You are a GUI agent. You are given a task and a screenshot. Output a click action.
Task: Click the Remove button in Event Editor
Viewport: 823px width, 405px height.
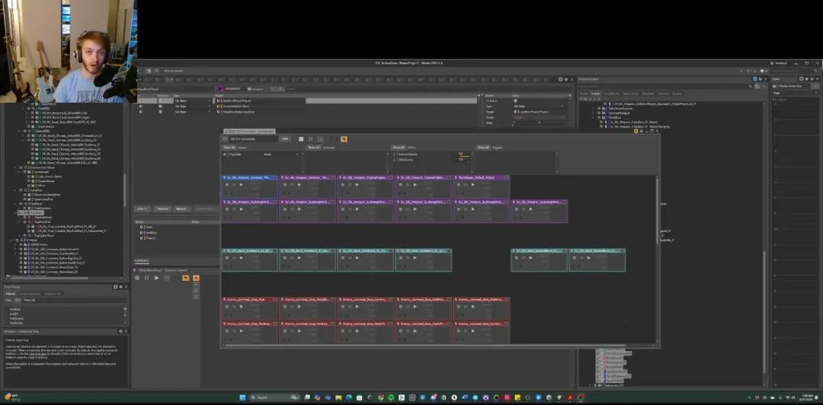coord(162,209)
